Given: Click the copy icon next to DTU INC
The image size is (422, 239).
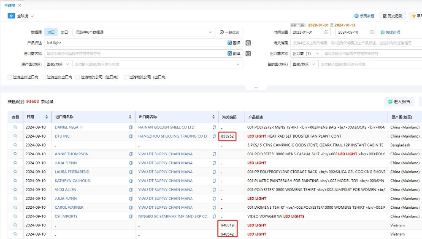Looking at the screenshot, I should click(130, 136).
